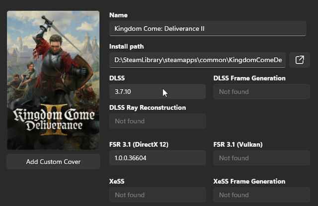Click the XeSS value field
Screen dimensions: 318x206
point(157,195)
